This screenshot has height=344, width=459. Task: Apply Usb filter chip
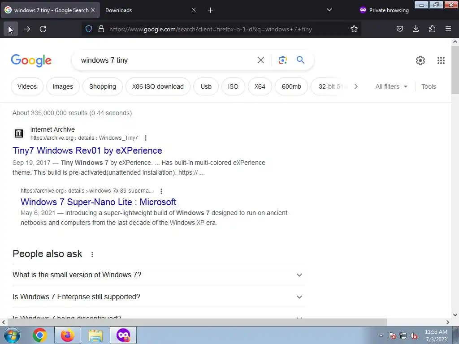click(x=206, y=86)
